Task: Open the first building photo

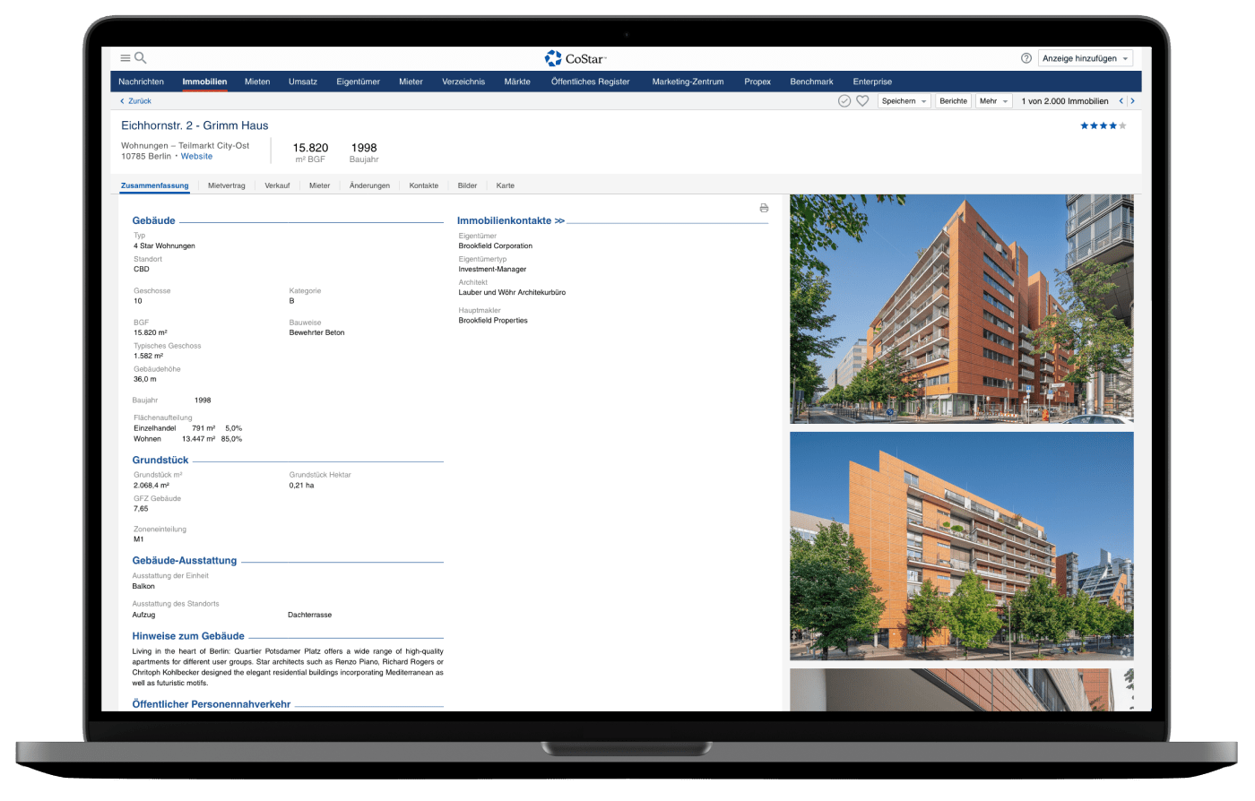Action: 961,309
